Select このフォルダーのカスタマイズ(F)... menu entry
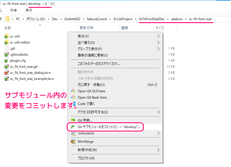 (x=99, y=64)
